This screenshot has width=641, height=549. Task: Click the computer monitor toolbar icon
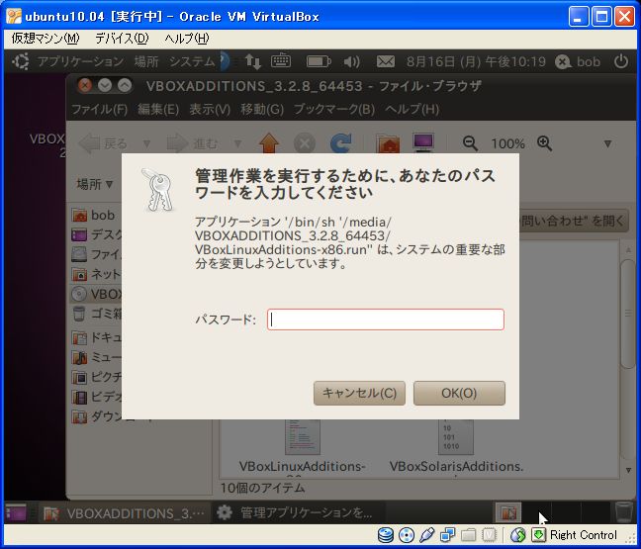coord(423,142)
